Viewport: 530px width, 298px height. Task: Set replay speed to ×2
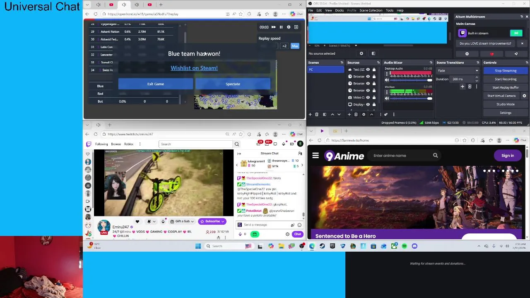coord(284,46)
